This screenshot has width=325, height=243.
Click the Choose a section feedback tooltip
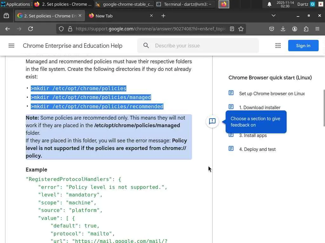point(256,122)
